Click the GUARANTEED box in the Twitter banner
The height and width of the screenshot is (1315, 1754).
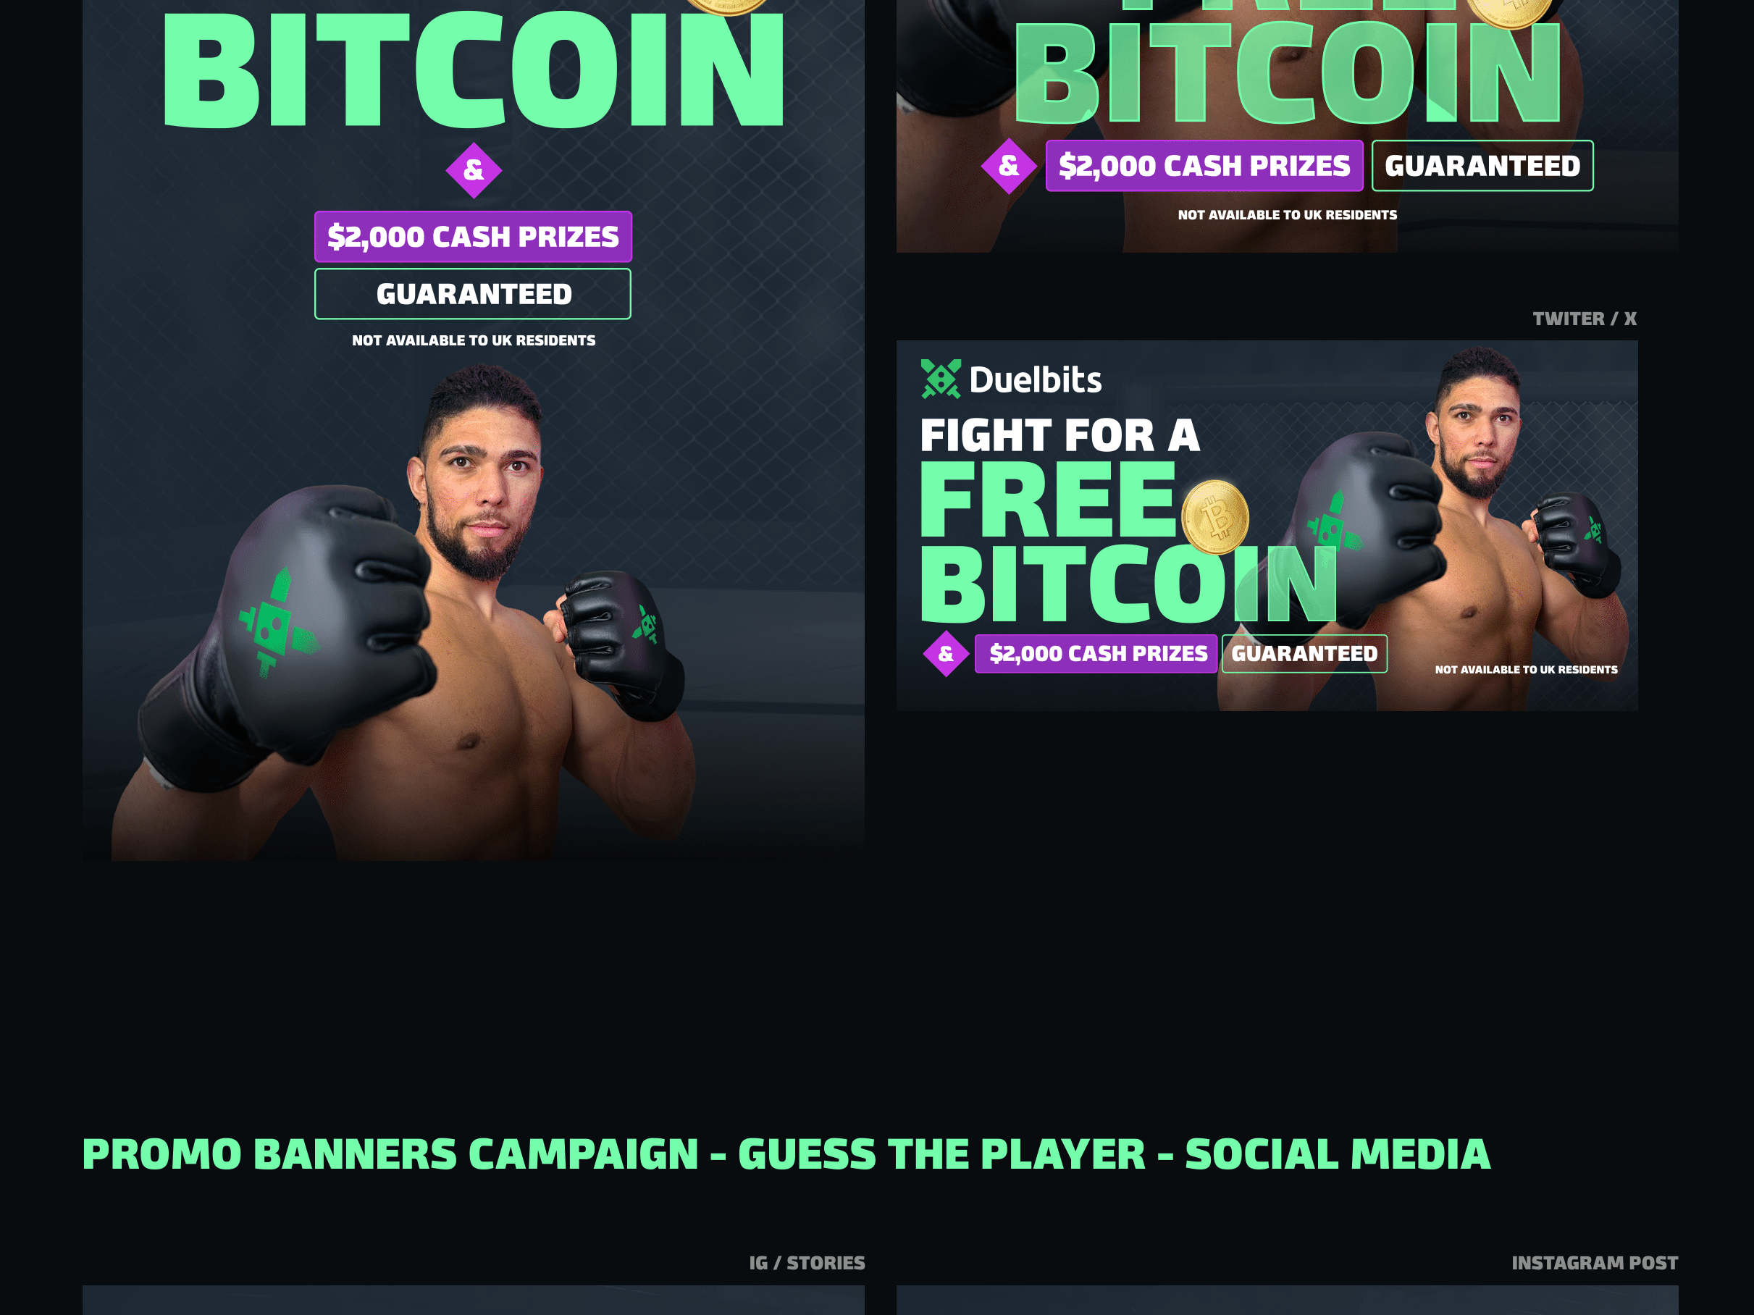tap(1304, 654)
